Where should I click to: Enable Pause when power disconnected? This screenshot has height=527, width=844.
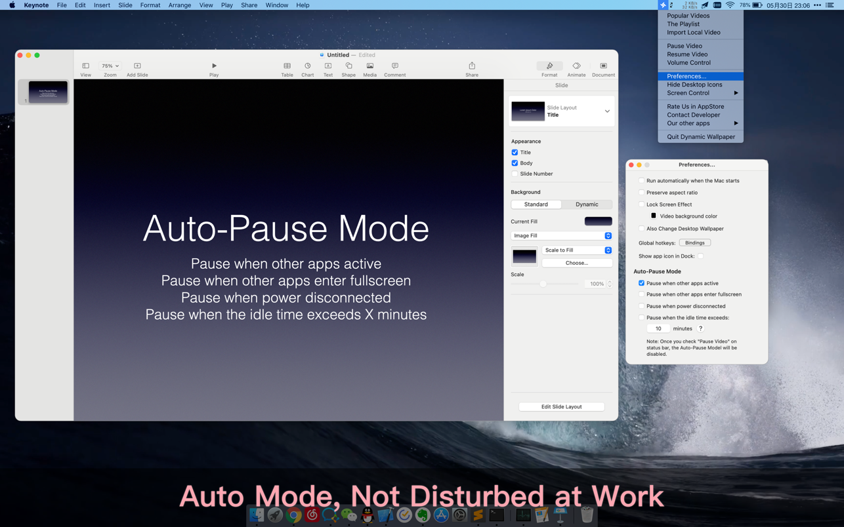(x=641, y=306)
